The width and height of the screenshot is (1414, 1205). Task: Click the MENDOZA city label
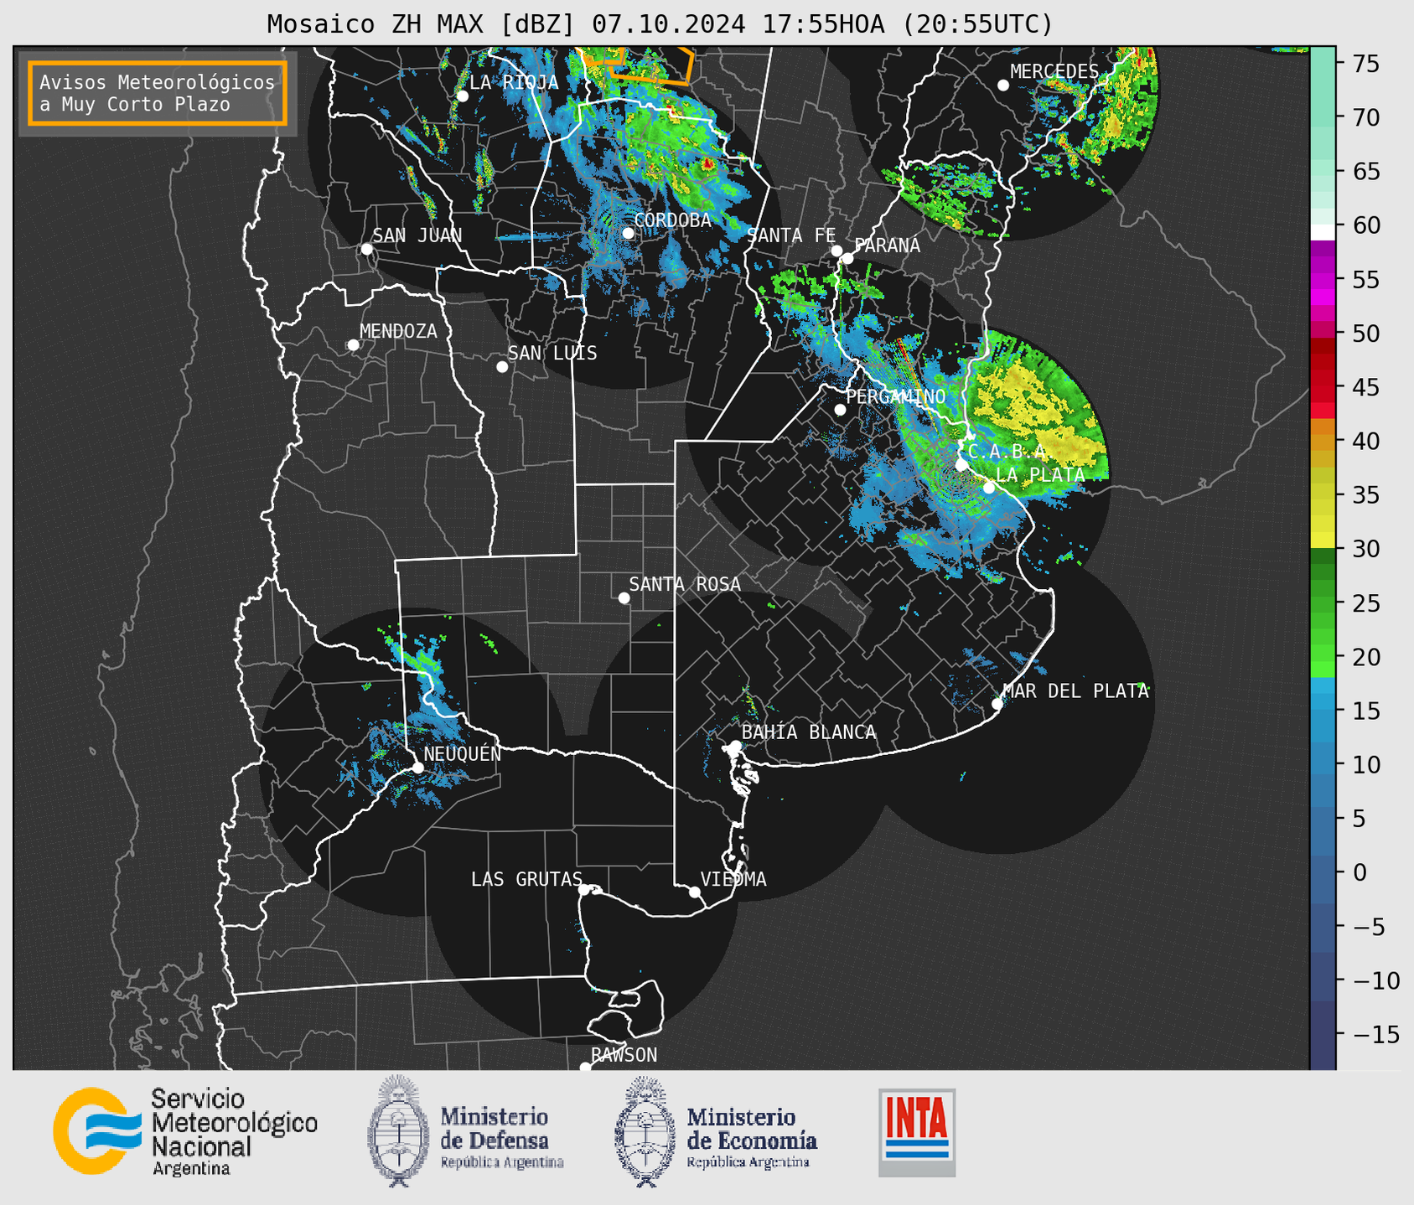coord(398,331)
